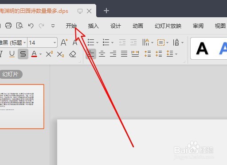
Task: Open the bullet list style dropdown
Action: point(97,42)
